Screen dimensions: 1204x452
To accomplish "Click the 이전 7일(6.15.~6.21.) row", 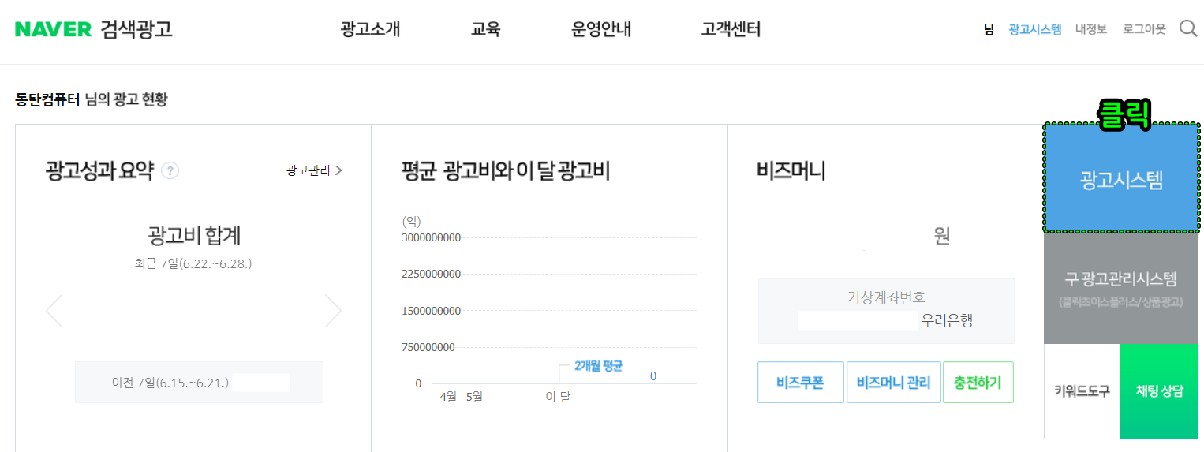I will [199, 383].
